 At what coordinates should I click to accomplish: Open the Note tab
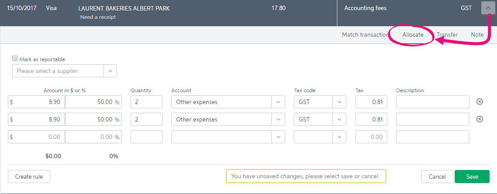pyautogui.click(x=477, y=35)
